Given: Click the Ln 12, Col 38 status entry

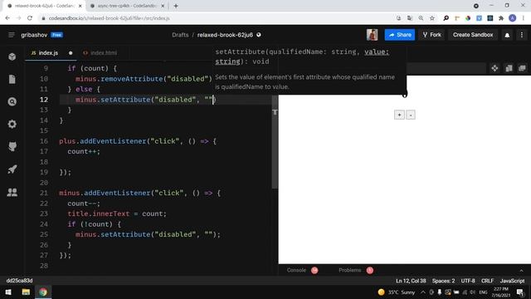Looking at the screenshot, I should pyautogui.click(x=411, y=281).
